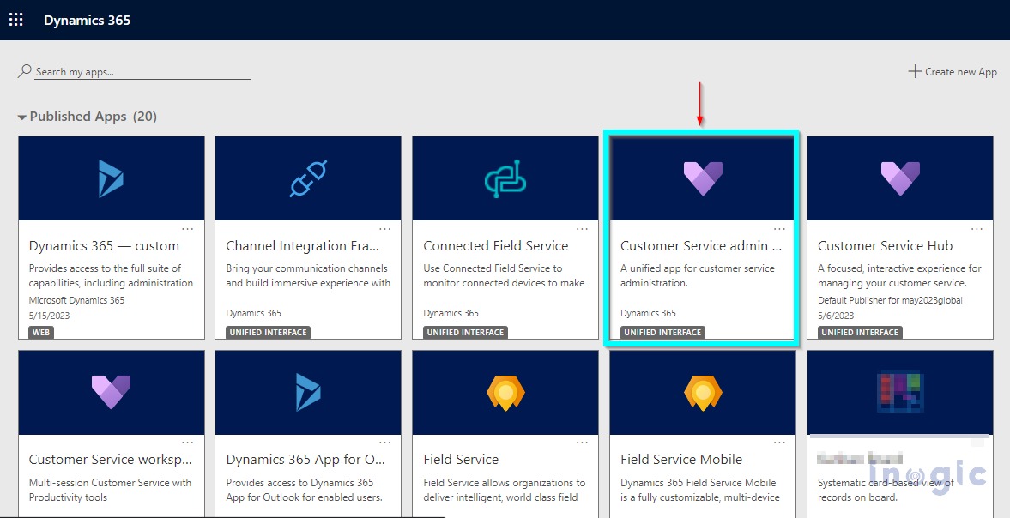The width and height of the screenshot is (1010, 518).
Task: Open more options for Field Service Mobile tile
Action: (780, 443)
